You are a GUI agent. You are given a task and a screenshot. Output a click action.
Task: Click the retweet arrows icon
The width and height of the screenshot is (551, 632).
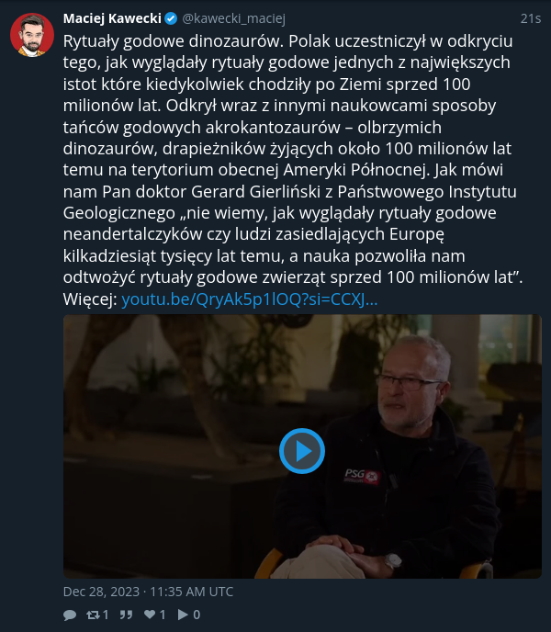coord(93,615)
